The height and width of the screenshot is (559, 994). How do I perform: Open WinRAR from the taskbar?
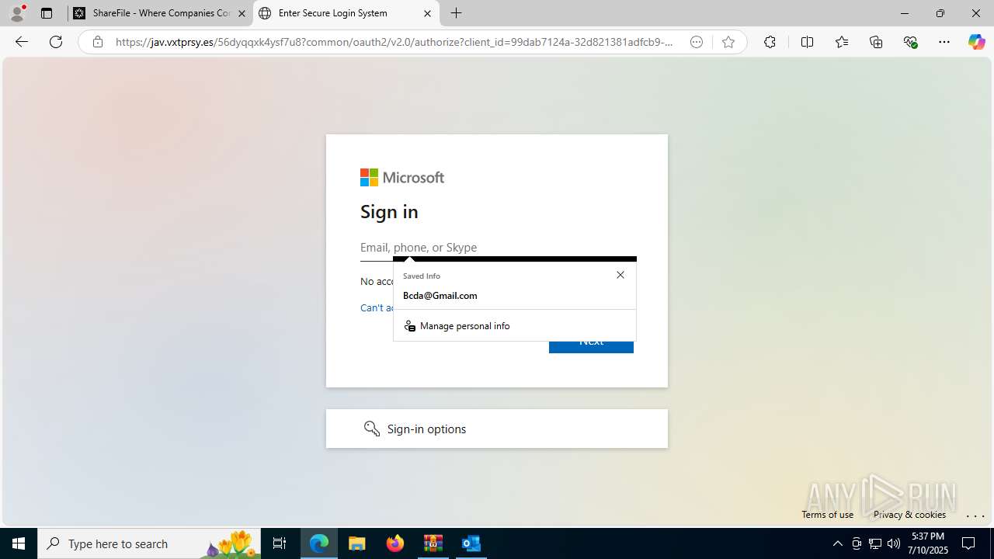(433, 543)
